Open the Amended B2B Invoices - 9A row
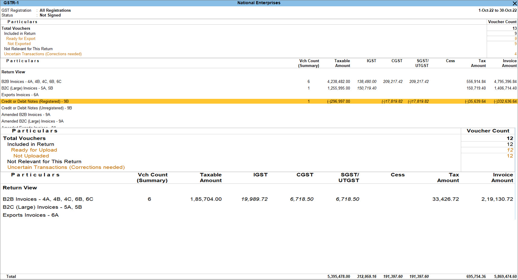Screen dimensions: 518x280 26,115
